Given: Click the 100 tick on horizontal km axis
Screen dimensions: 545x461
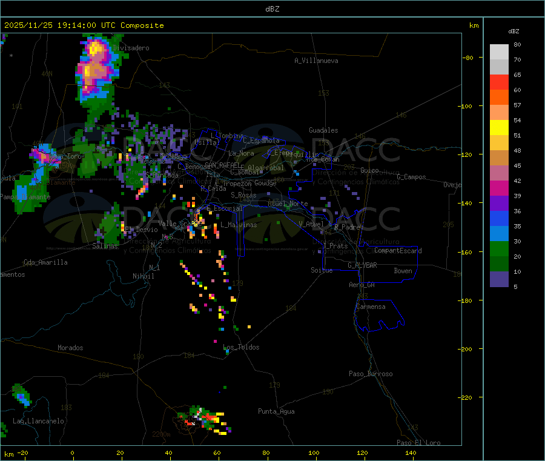Looking at the screenshot, I should 314,453.
